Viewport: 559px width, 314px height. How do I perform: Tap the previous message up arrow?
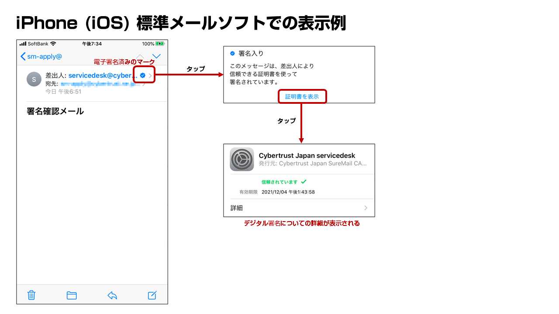tap(140, 56)
